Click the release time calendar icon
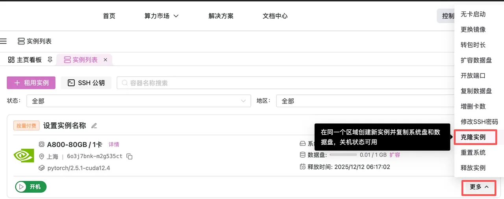This screenshot has width=504, height=199. tap(302, 167)
